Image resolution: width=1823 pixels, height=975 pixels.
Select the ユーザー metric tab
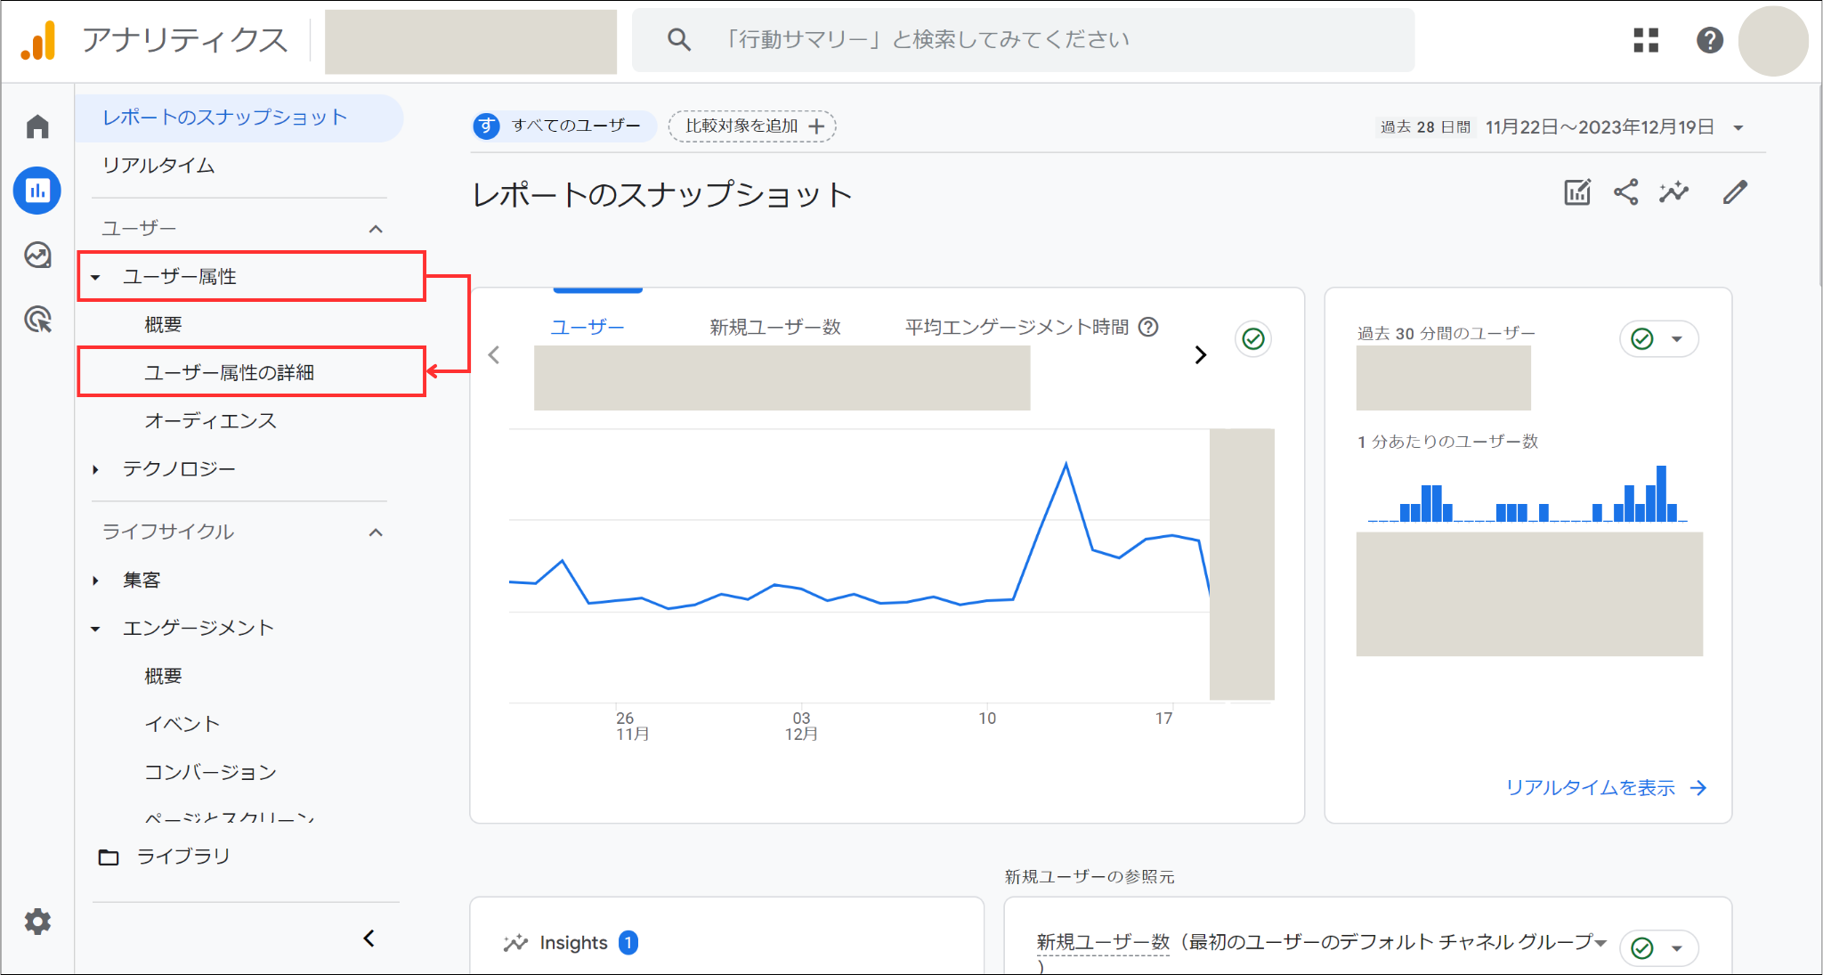pos(587,327)
